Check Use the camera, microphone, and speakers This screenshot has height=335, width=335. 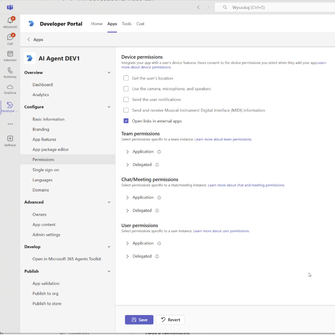[x=126, y=89]
